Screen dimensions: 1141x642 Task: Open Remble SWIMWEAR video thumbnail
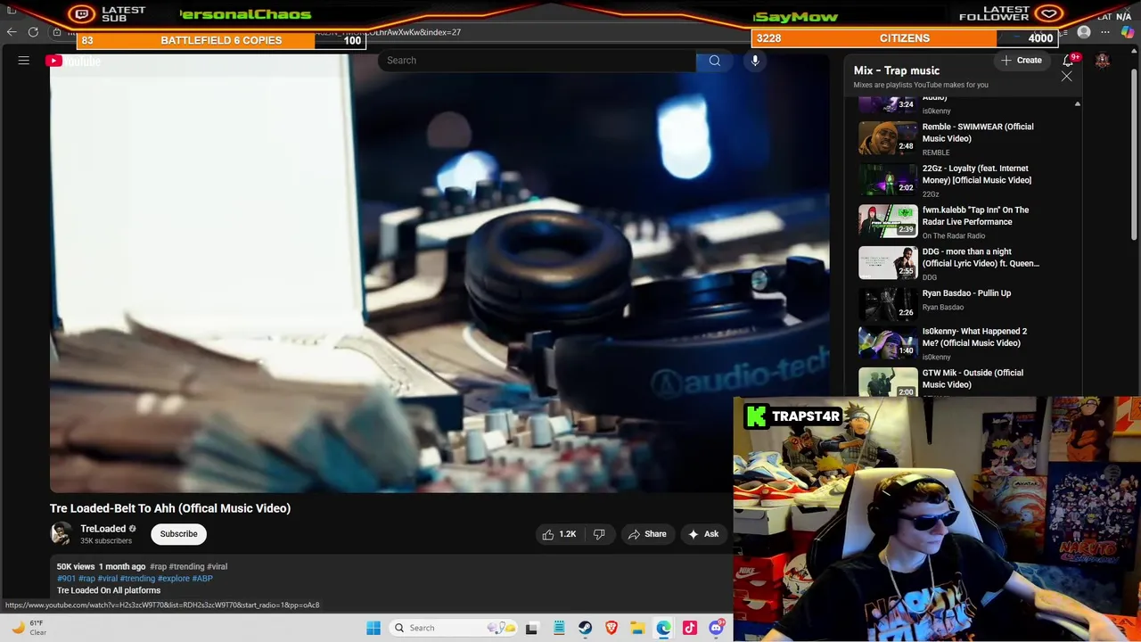tap(888, 138)
